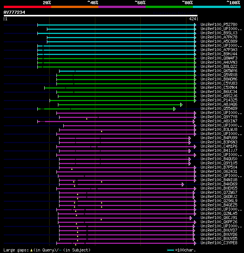Select the UniRef100_C5YU83 entry
244x253 pixels.
[x=219, y=83]
